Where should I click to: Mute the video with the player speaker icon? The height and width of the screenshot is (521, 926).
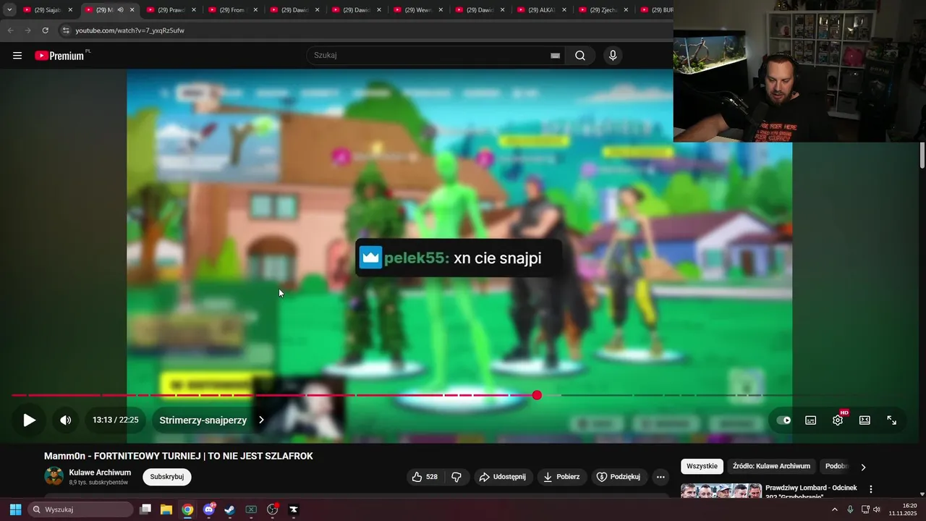coord(66,420)
